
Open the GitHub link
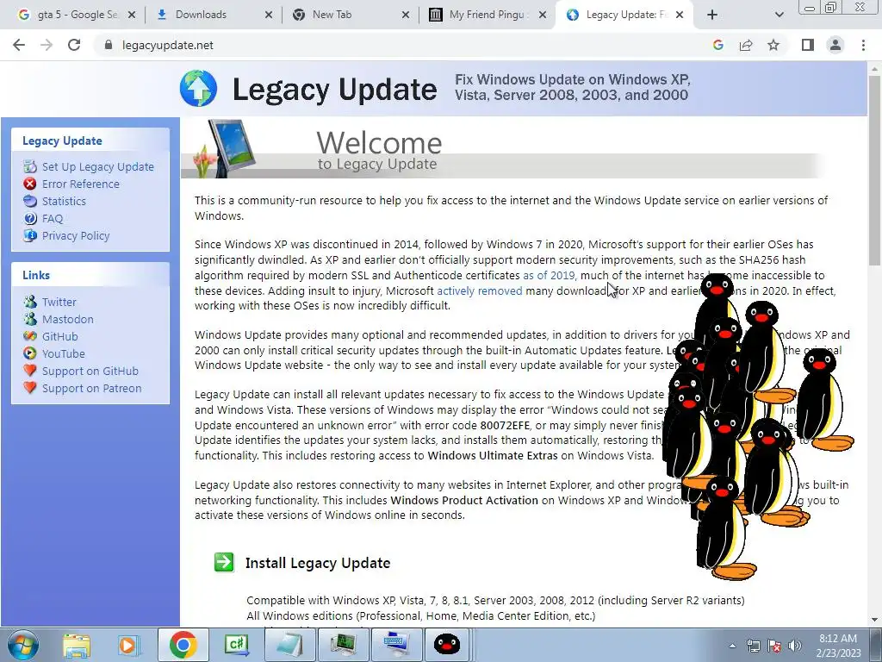click(x=59, y=337)
